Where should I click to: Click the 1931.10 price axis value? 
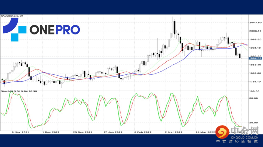click(255, 48)
